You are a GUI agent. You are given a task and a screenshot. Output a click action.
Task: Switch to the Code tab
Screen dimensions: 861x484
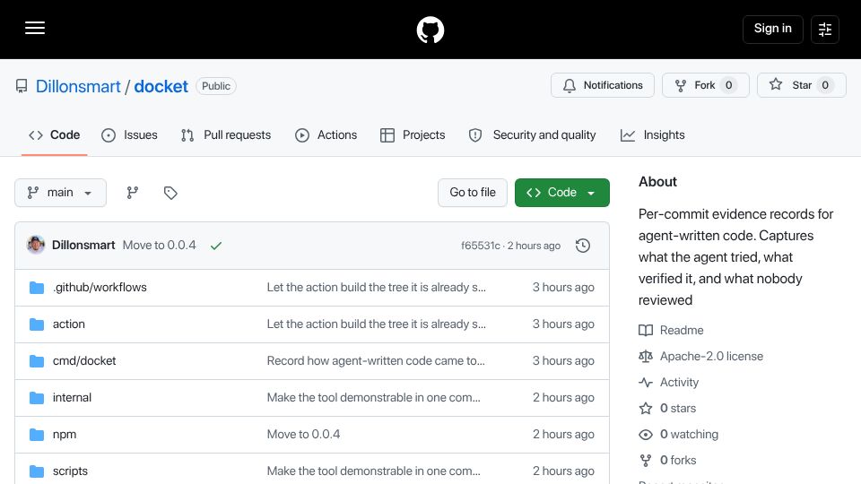click(x=55, y=135)
